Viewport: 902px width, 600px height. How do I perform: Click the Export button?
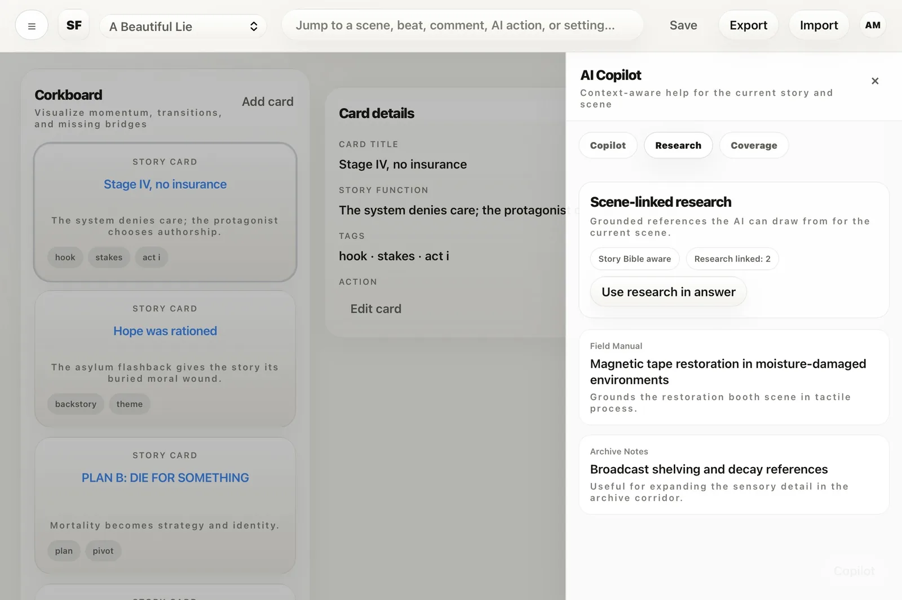(748, 25)
